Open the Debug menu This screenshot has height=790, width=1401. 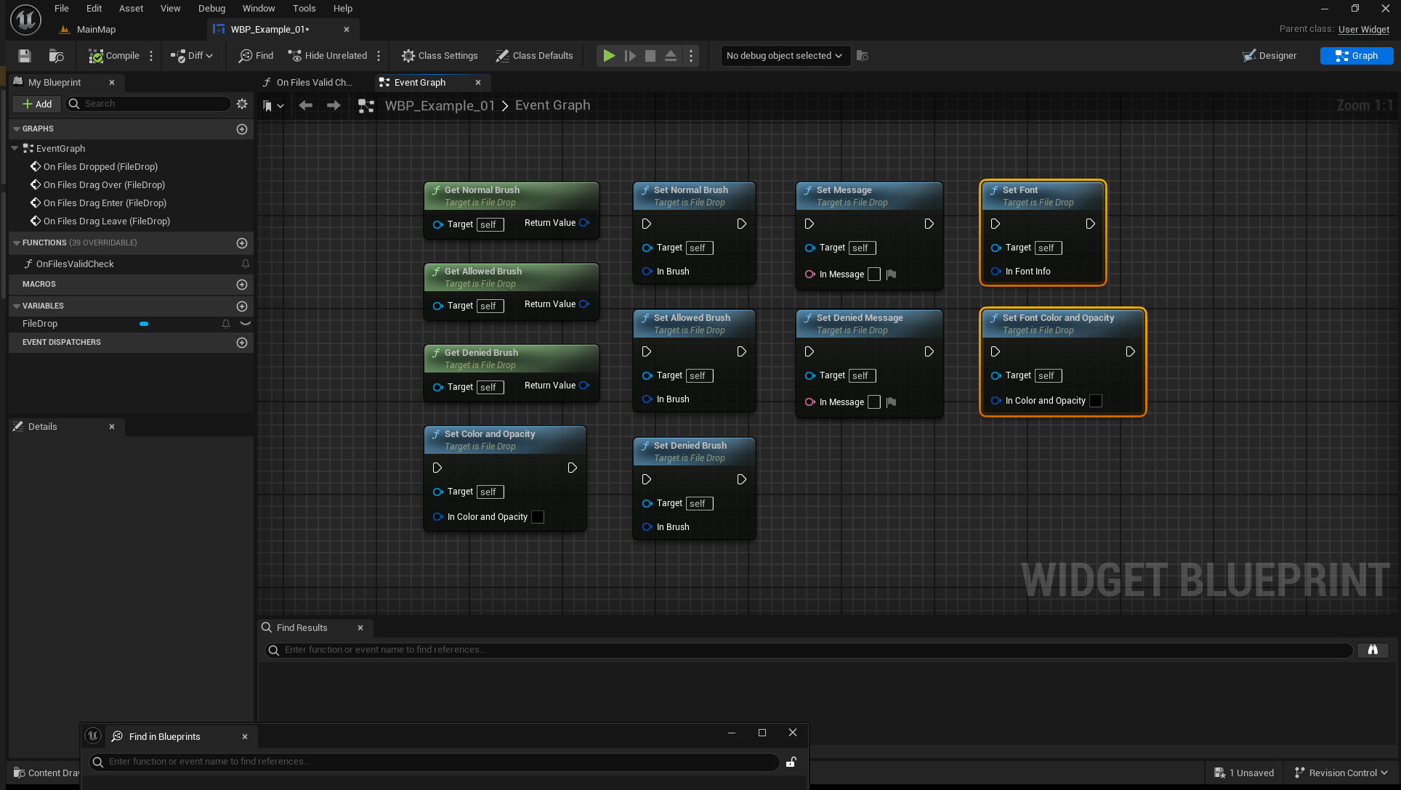pyautogui.click(x=211, y=9)
